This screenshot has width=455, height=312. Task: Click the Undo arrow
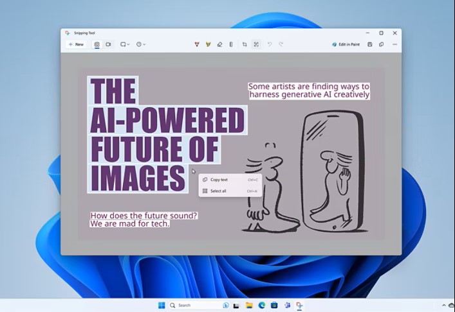270,44
